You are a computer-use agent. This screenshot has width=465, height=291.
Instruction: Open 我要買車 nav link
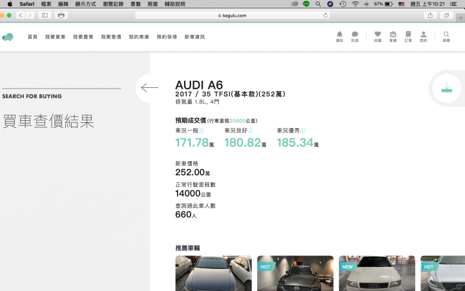[x=55, y=37]
